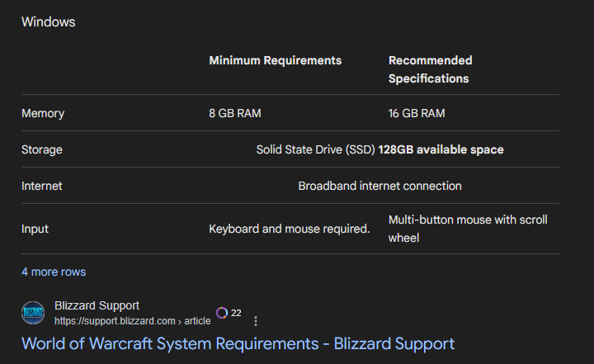Image resolution: width=594 pixels, height=364 pixels.
Task: Click the 128GB available space text
Action: (x=441, y=149)
